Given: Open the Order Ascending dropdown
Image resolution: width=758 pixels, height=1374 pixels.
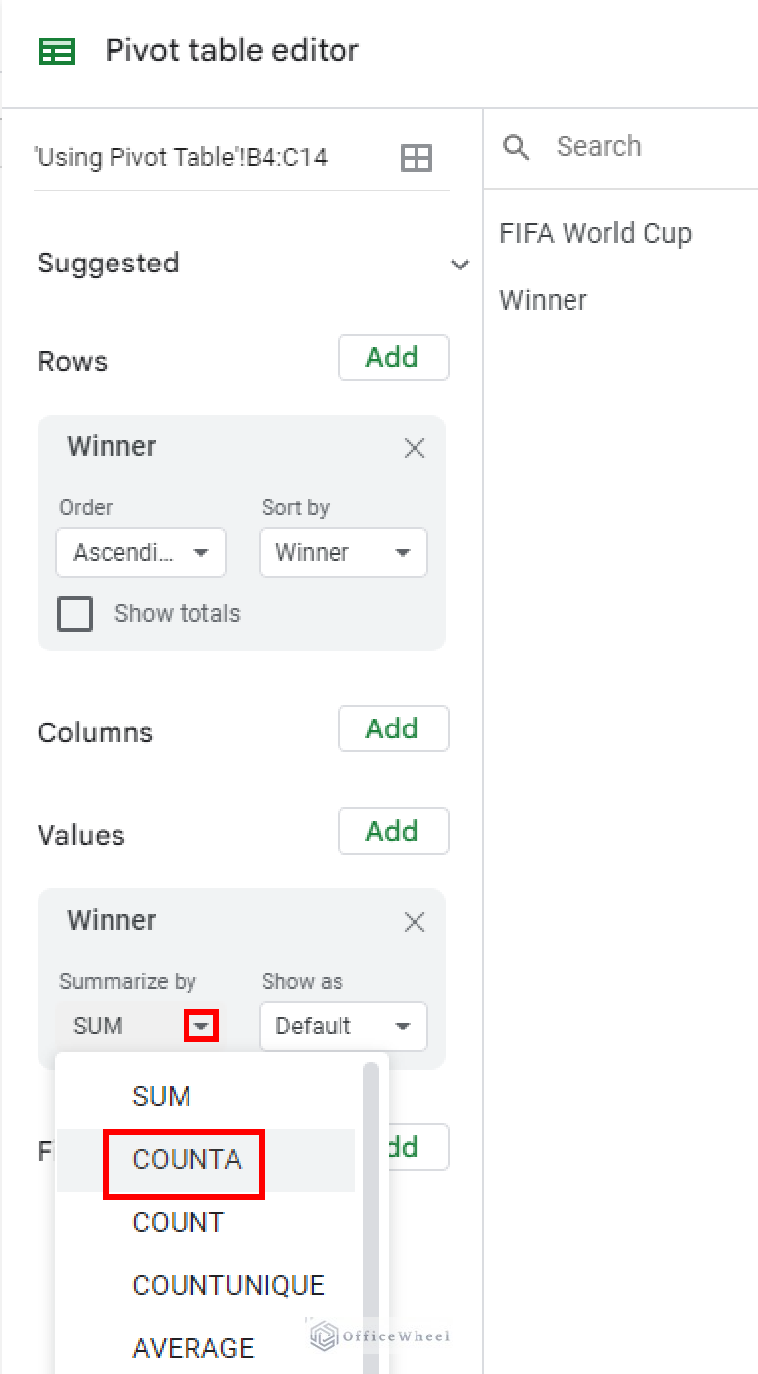Looking at the screenshot, I should tap(140, 553).
